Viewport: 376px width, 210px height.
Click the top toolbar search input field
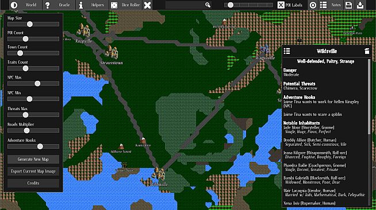(185, 5)
